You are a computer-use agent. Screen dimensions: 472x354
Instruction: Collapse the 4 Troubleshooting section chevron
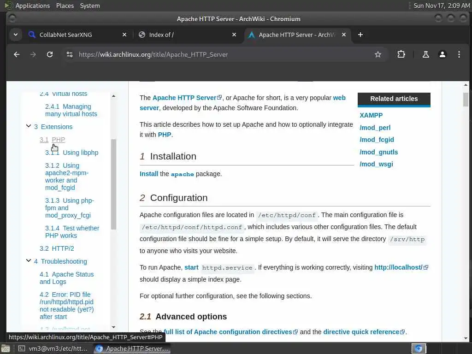point(29,261)
